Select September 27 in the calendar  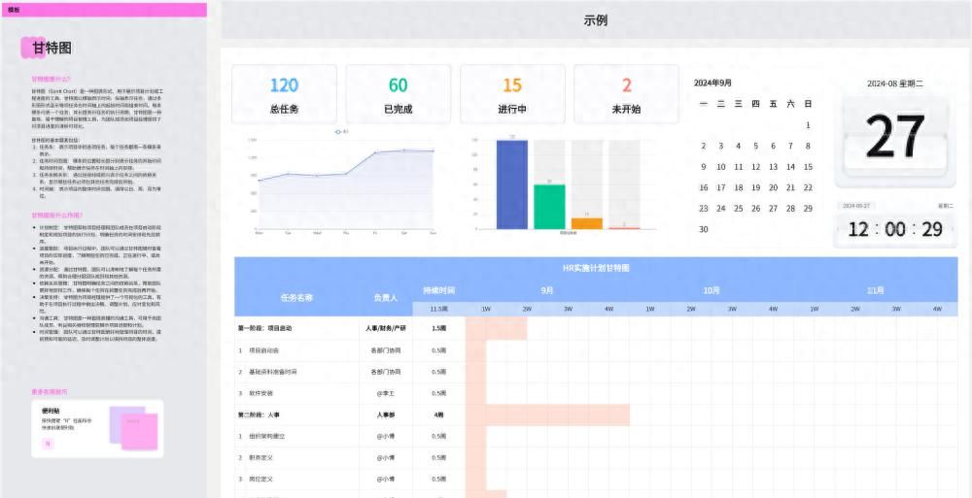[773, 209]
